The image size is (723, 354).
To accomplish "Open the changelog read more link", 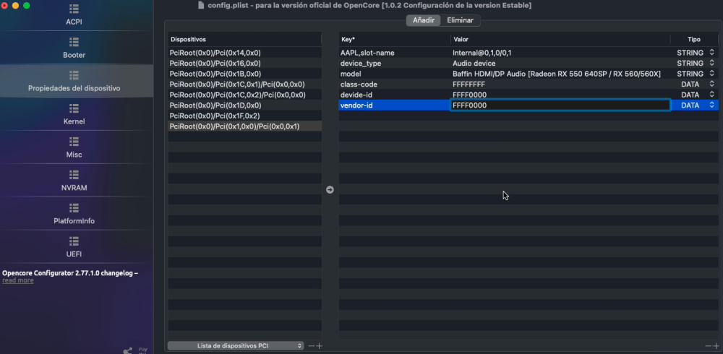I will [18, 280].
